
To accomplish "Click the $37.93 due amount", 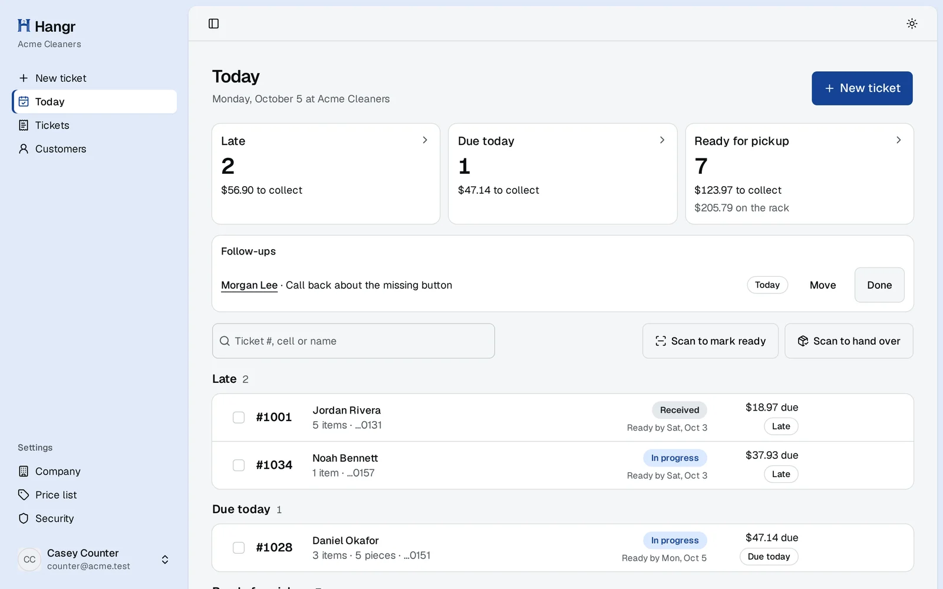I will click(771, 455).
